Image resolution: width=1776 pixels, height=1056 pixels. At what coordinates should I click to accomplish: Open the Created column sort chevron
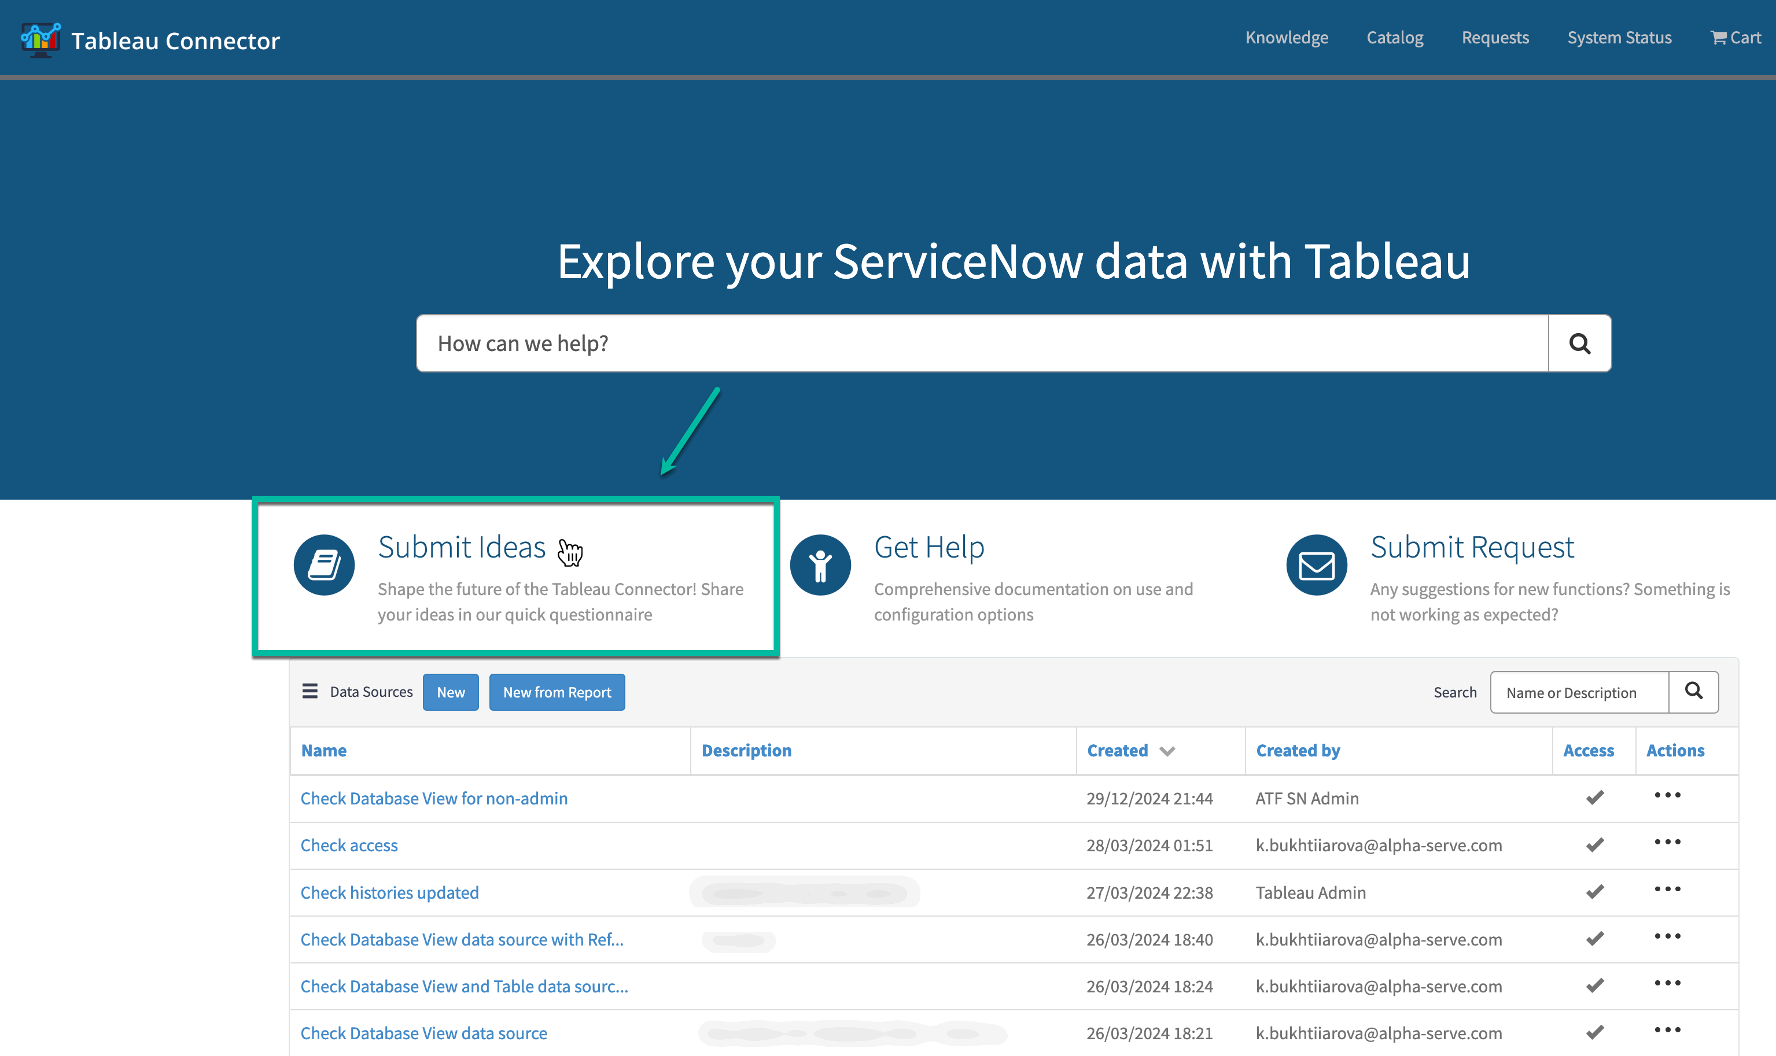tap(1167, 751)
